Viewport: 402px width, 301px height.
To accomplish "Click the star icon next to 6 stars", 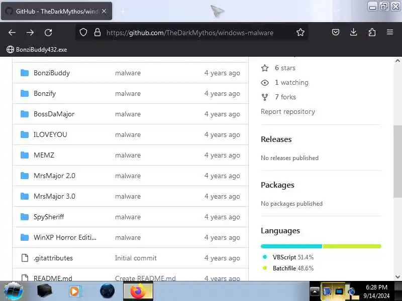I will (265, 68).
